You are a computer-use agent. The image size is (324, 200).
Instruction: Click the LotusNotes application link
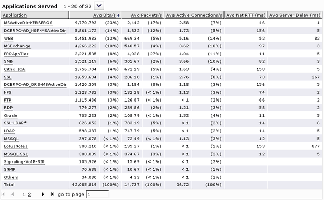[16, 146]
